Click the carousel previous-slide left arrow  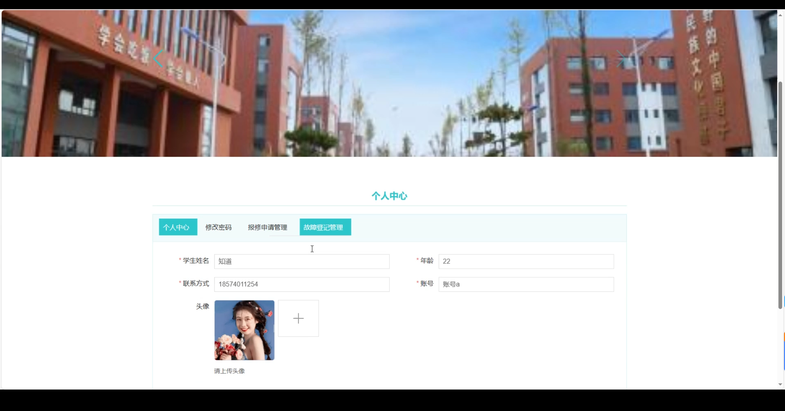click(158, 59)
